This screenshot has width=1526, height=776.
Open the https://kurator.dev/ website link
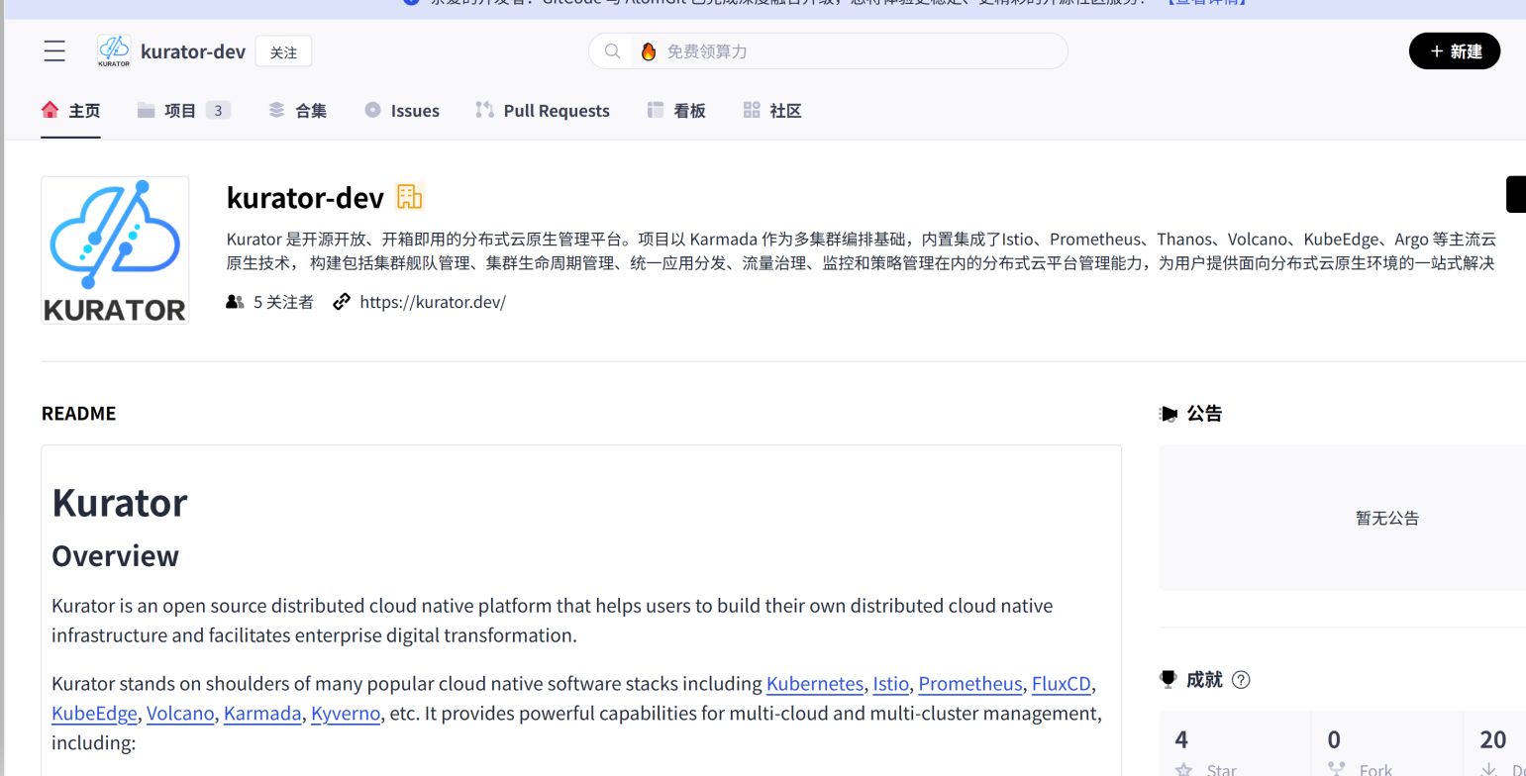click(433, 302)
